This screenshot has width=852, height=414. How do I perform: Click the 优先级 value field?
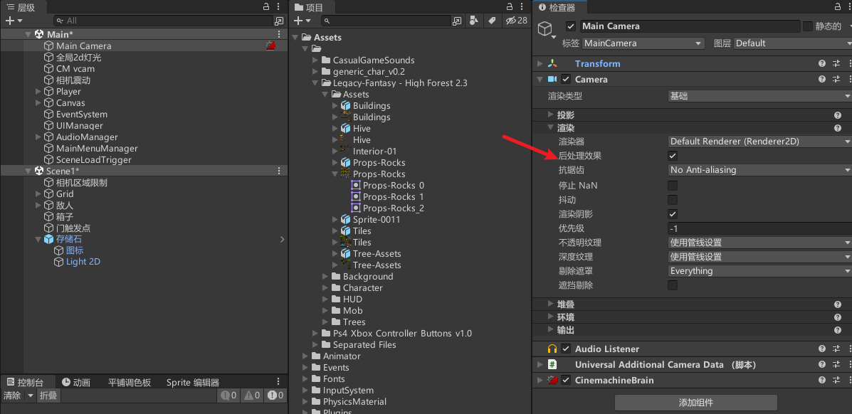pos(758,228)
